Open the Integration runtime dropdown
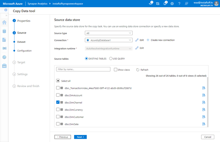 (x=109, y=49)
